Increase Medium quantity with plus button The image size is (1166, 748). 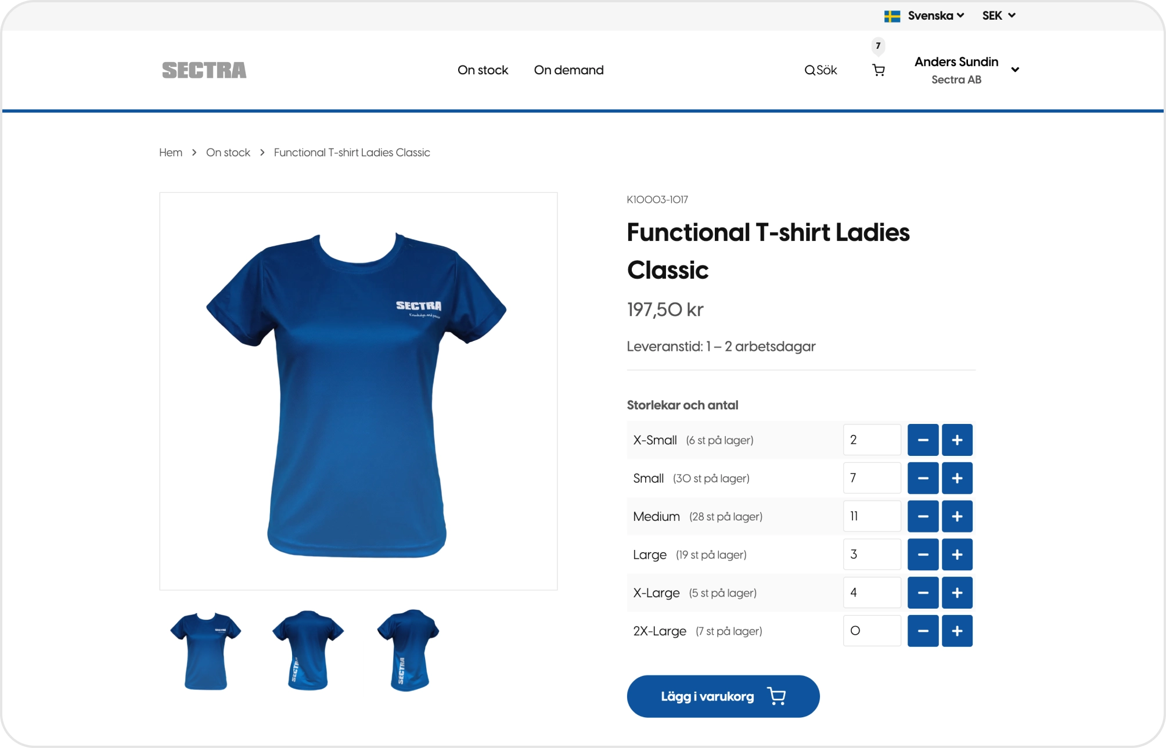point(957,516)
